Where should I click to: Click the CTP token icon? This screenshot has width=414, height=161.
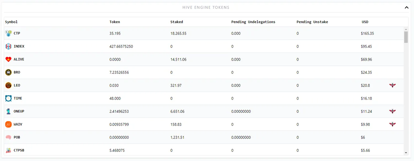click(x=8, y=33)
